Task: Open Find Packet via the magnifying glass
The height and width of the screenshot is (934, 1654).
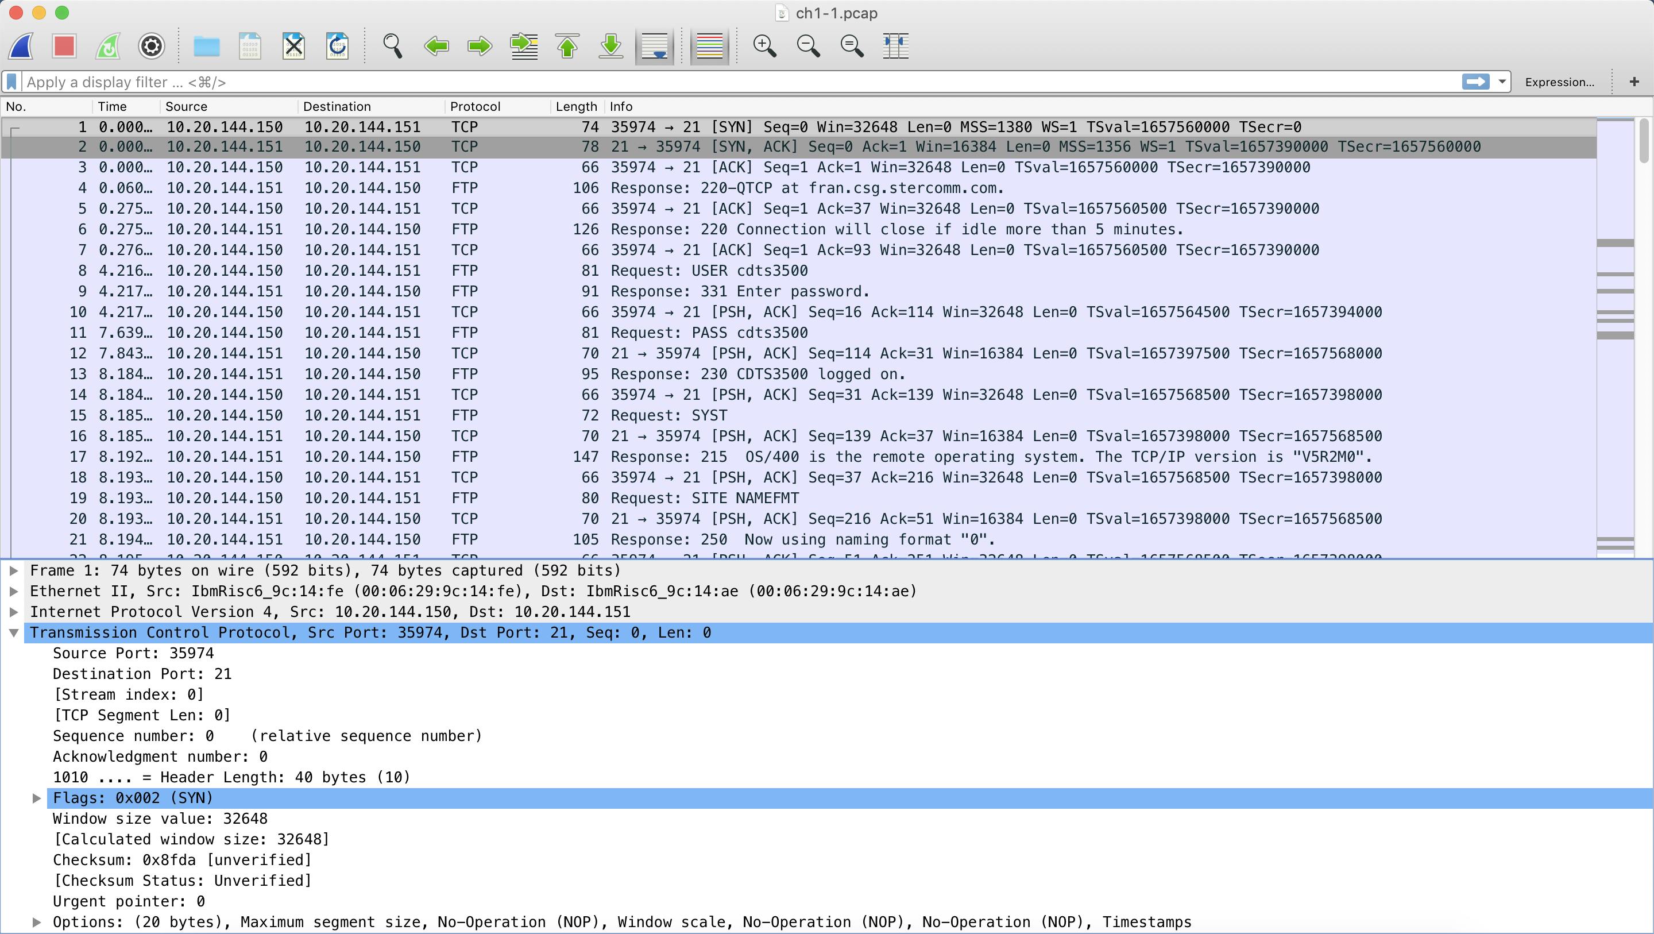Action: 392,47
